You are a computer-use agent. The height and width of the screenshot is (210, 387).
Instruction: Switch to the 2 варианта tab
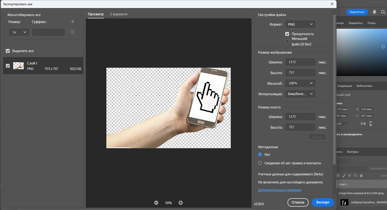[119, 14]
